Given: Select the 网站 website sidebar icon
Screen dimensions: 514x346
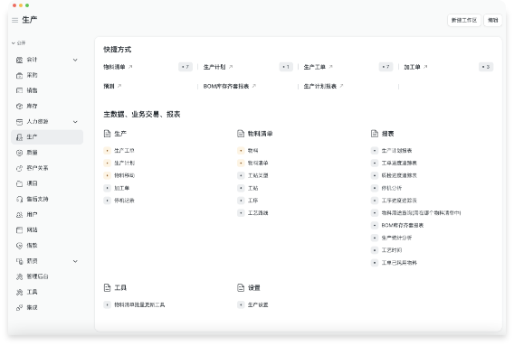Looking at the screenshot, I should click(19, 230).
